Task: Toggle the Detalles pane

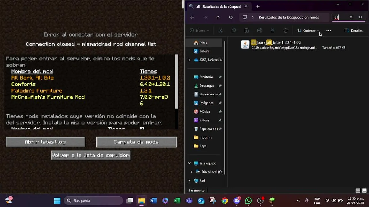Action: pos(353,30)
